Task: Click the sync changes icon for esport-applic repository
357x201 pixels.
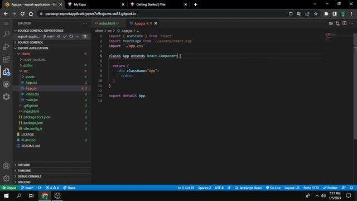Action: click(59, 36)
